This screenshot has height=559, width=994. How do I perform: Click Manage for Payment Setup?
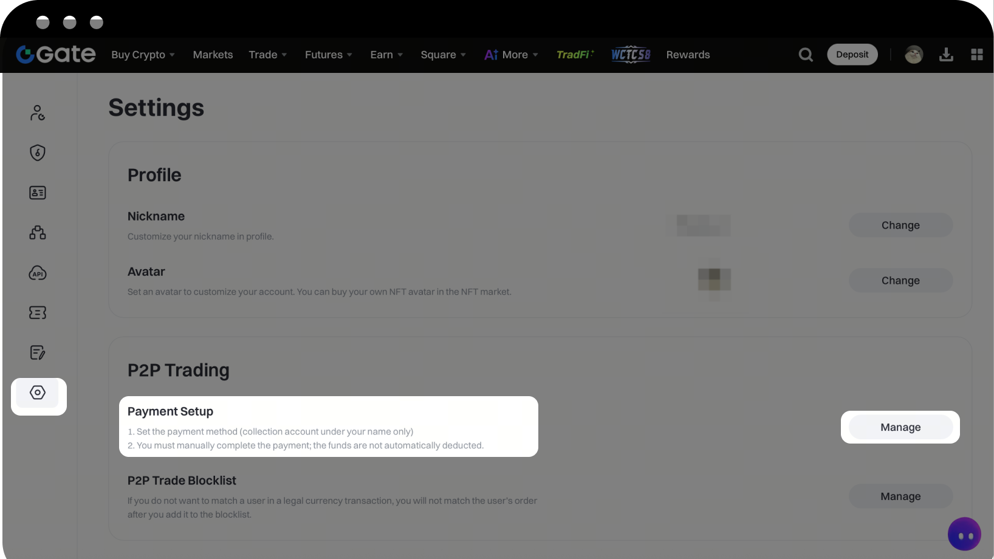pyautogui.click(x=900, y=427)
